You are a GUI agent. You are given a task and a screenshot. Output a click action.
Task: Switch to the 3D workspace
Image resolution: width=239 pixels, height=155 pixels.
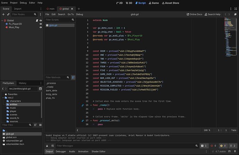tap(129, 3)
